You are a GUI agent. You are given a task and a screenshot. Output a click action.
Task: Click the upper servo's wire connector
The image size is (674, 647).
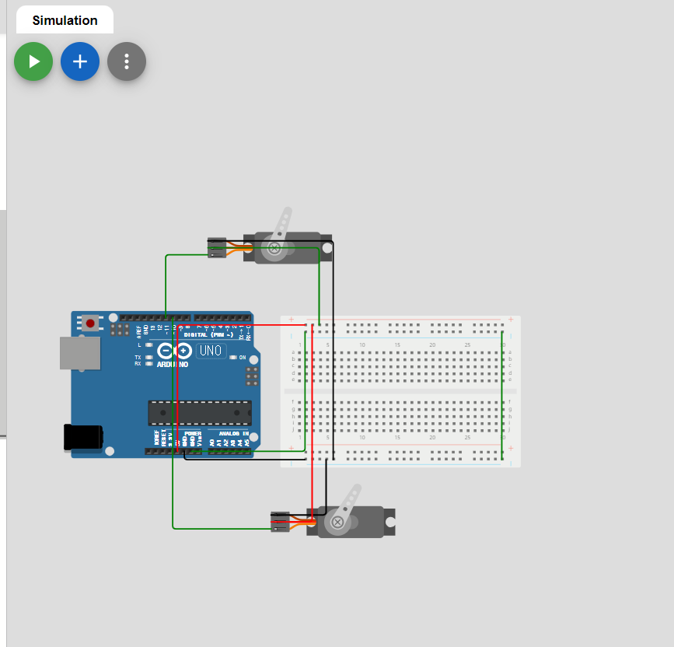217,248
